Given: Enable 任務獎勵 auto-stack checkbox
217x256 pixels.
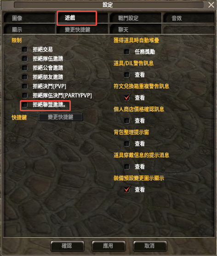Looking at the screenshot, I should point(127,52).
